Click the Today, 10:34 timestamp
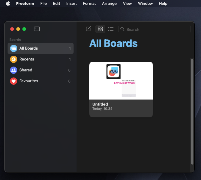The height and width of the screenshot is (180, 201). pyautogui.click(x=102, y=109)
